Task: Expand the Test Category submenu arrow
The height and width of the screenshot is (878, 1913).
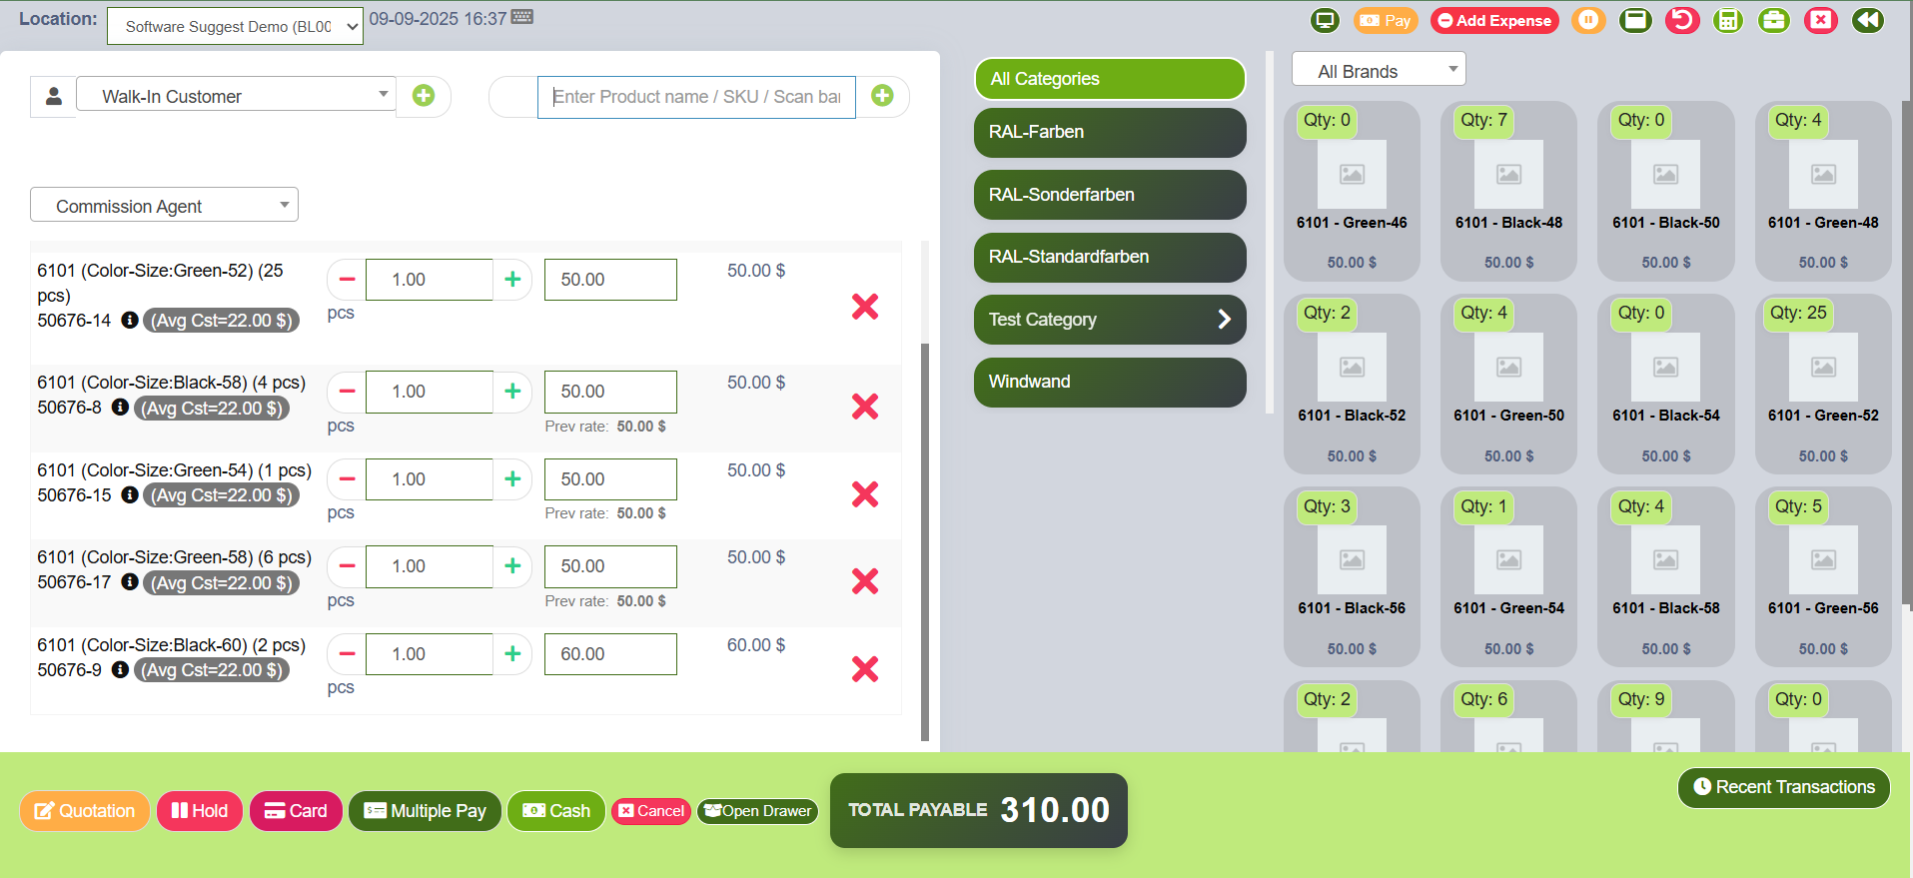Action: [1224, 320]
